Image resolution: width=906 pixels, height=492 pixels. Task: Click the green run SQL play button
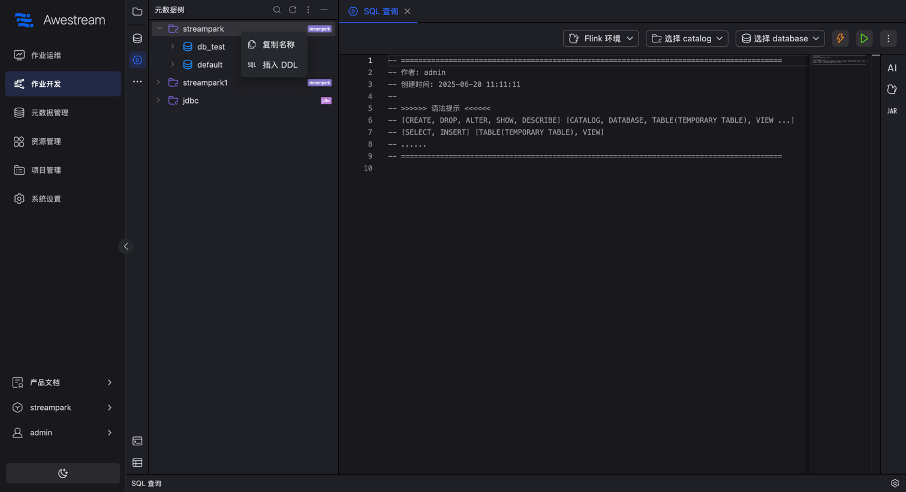pos(864,38)
